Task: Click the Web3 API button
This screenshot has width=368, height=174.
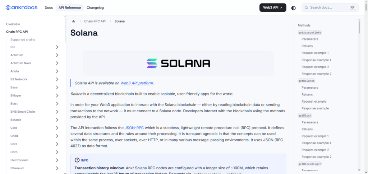Action: 273,8
